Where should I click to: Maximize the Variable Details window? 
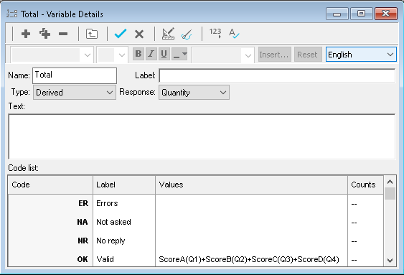361,14
